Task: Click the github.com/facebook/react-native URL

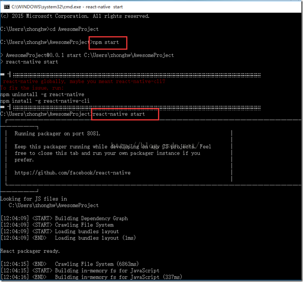Action: (x=73, y=173)
